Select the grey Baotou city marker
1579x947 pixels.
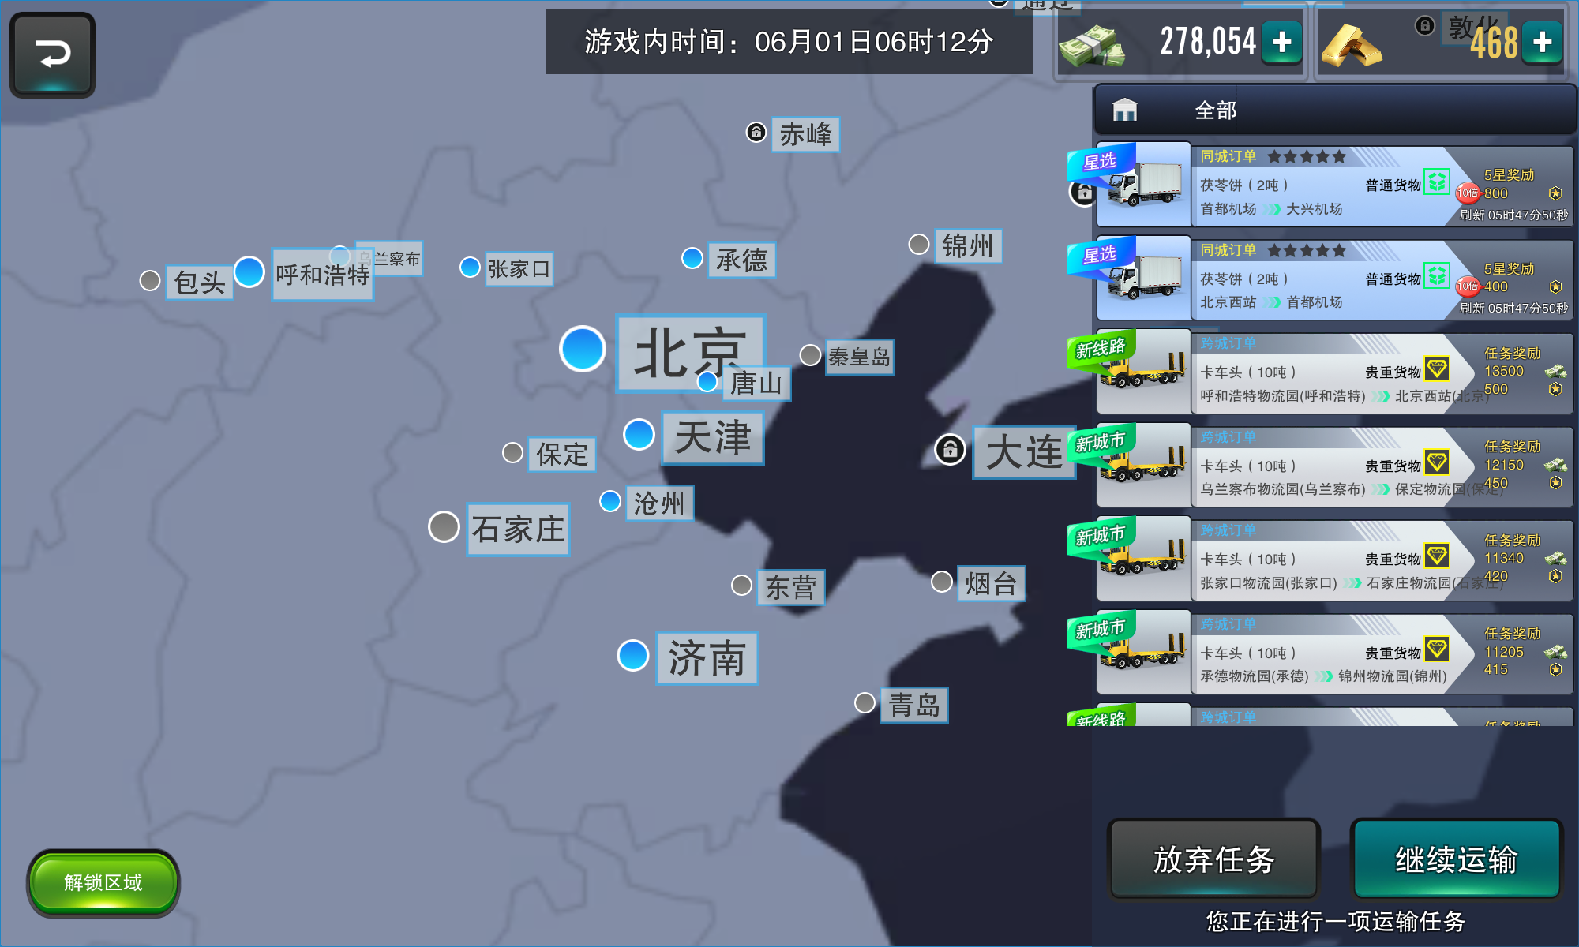point(149,280)
